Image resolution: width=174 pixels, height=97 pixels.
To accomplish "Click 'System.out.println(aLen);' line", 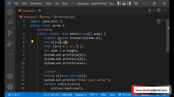I will coord(65,63).
